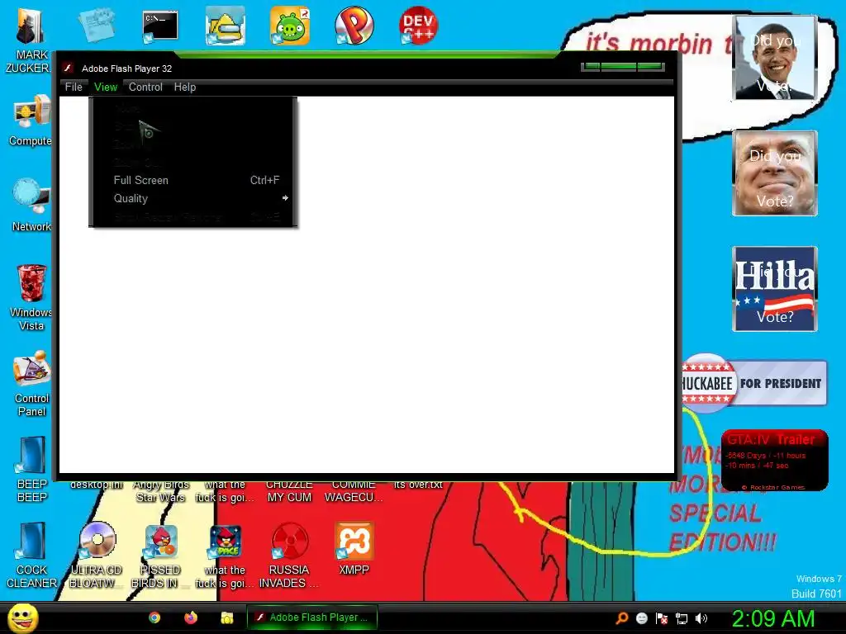Select the Angry Birds Star Wars label

[x=161, y=491]
